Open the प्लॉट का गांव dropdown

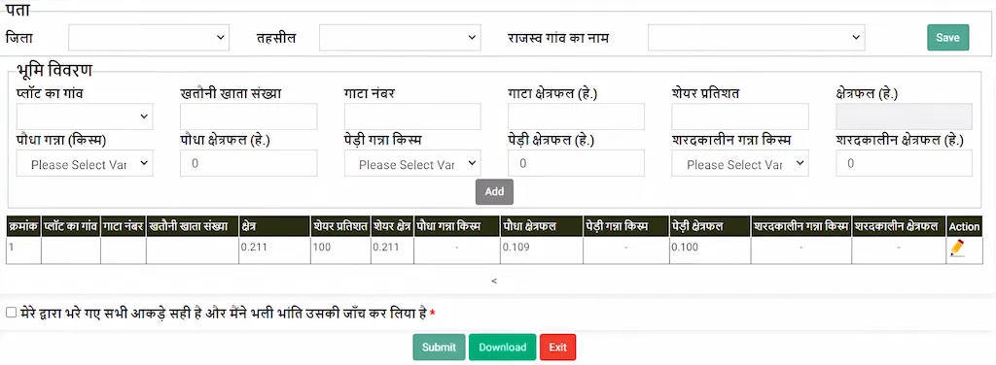point(85,116)
